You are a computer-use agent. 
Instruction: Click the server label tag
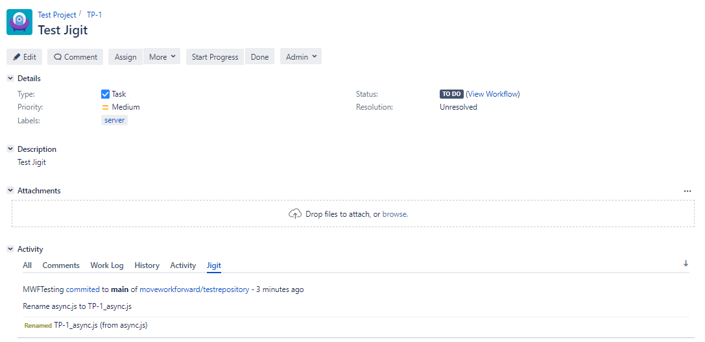click(115, 120)
